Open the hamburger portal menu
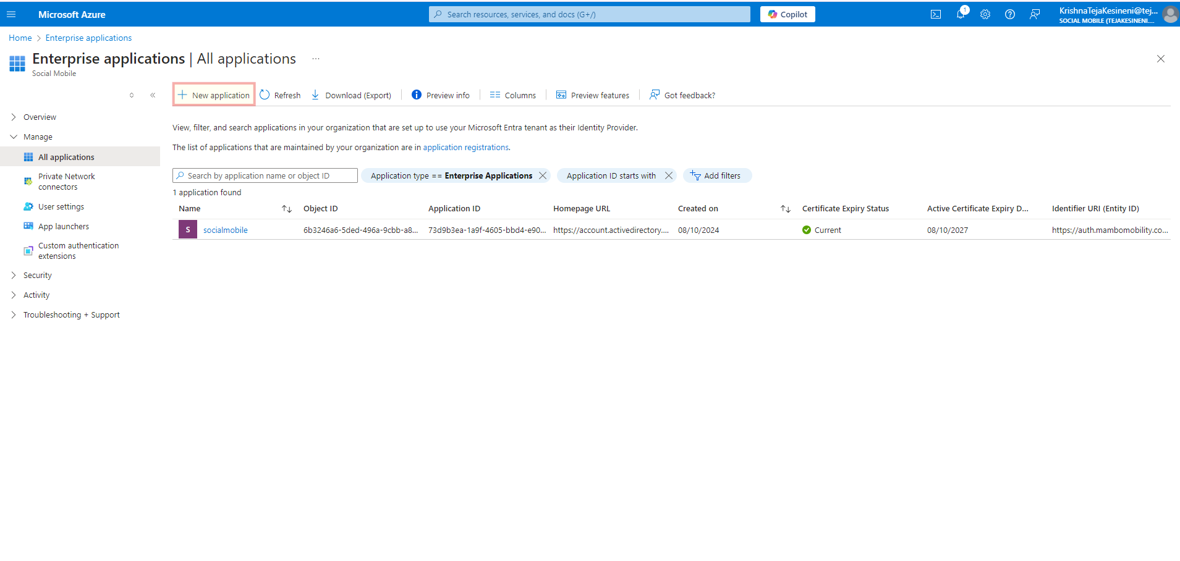 tap(11, 14)
